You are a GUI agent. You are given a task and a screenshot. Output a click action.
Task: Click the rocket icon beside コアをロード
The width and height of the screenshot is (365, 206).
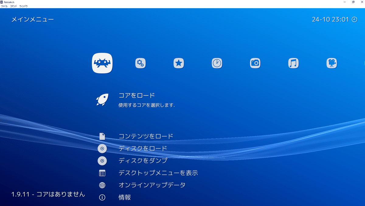pyautogui.click(x=102, y=100)
